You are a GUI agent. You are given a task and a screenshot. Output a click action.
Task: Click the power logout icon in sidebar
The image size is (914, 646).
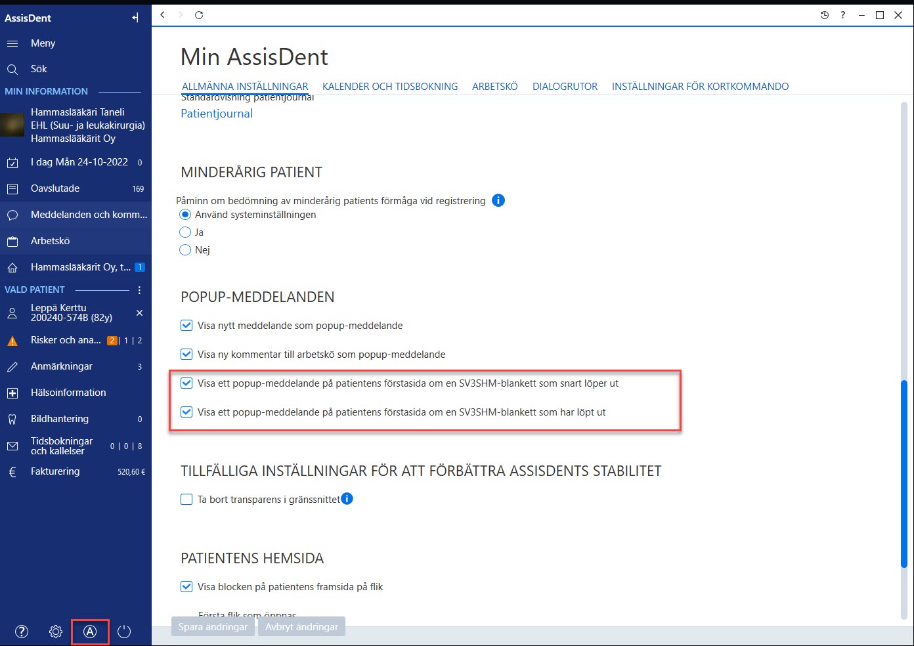(124, 632)
